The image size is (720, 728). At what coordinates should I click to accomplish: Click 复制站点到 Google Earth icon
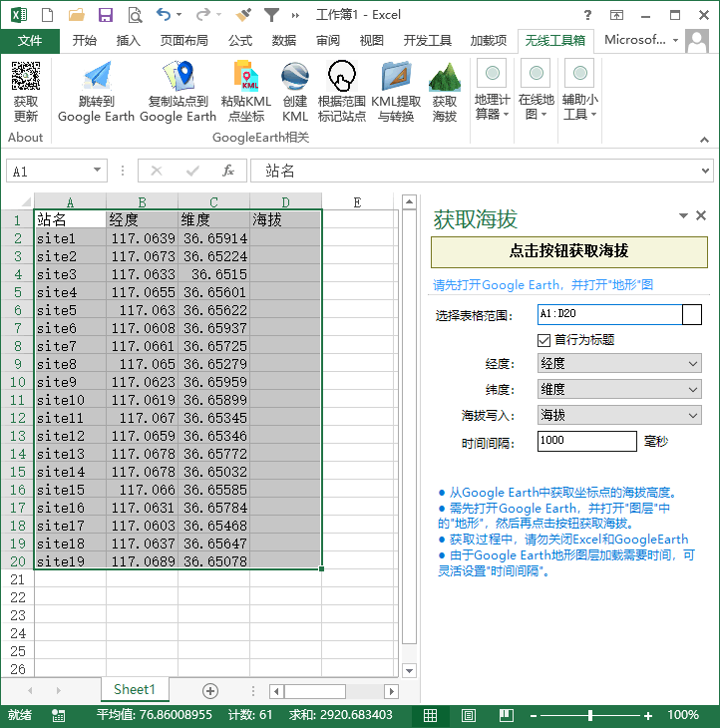[179, 75]
